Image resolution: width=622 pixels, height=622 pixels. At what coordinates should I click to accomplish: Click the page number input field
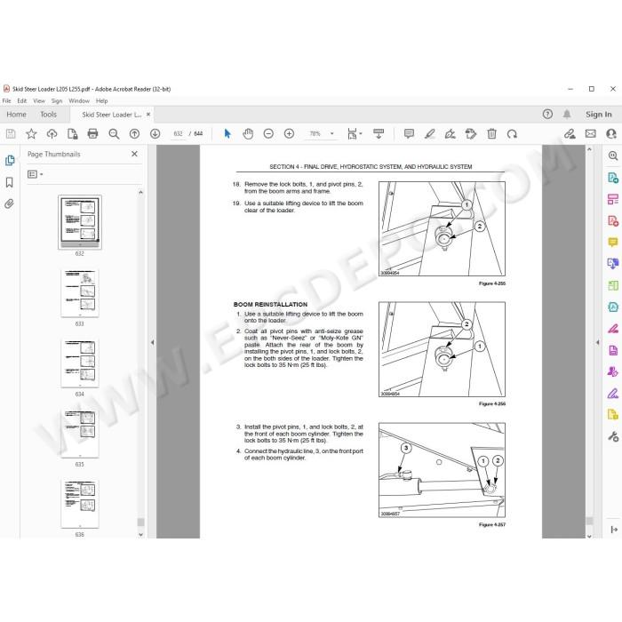[x=178, y=134]
